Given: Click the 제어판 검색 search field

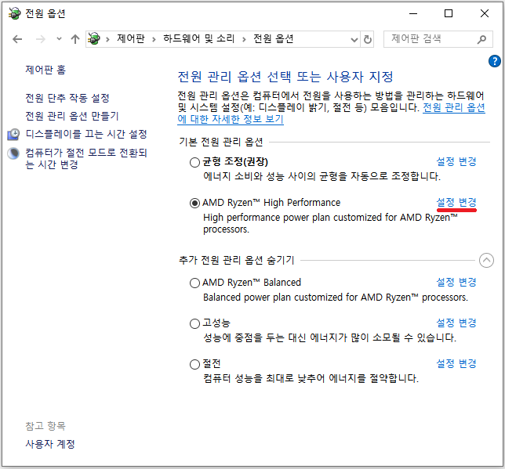Looking at the screenshot, I should pyautogui.click(x=438, y=39).
